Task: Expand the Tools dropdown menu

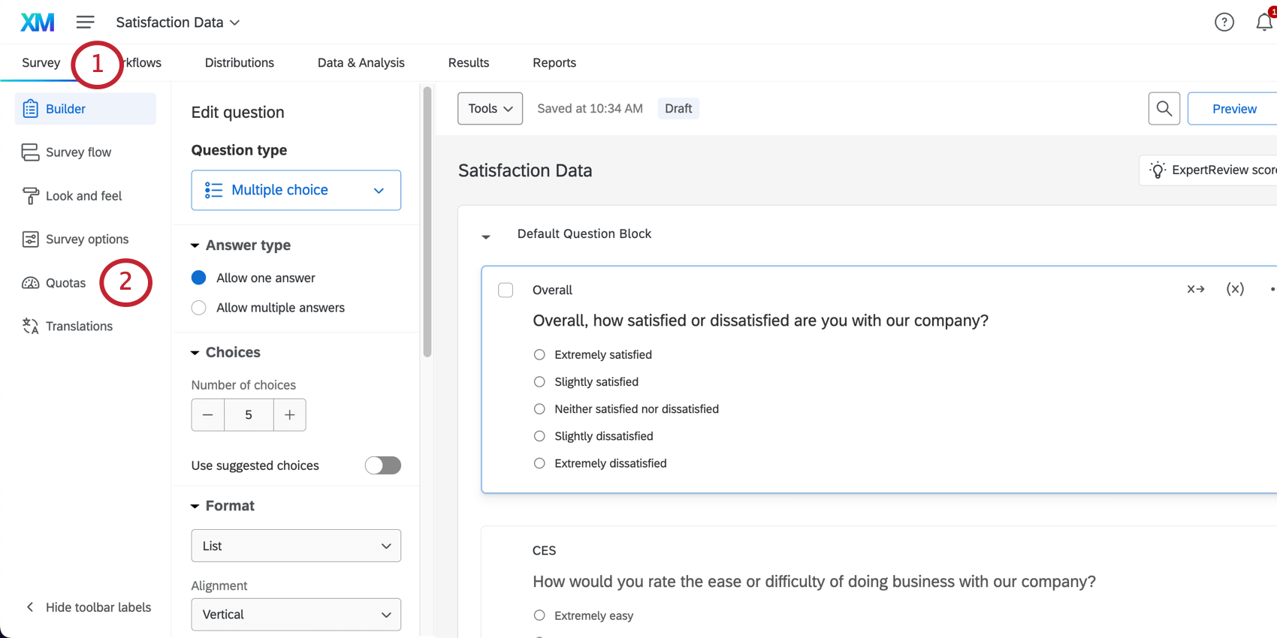Action: (490, 109)
